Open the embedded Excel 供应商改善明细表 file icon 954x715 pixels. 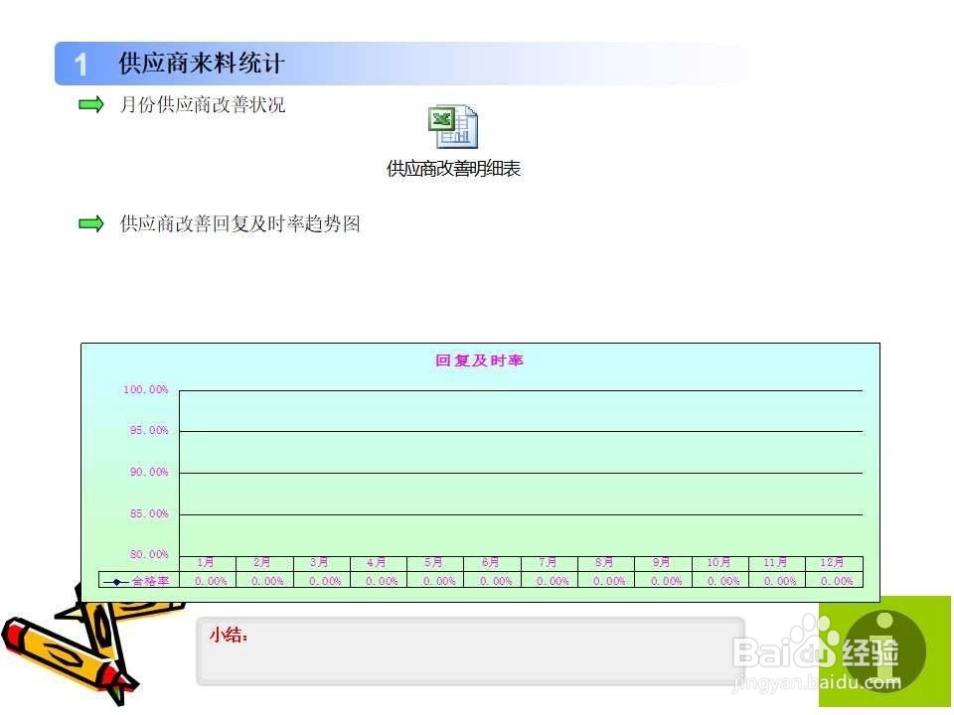pyautogui.click(x=453, y=127)
